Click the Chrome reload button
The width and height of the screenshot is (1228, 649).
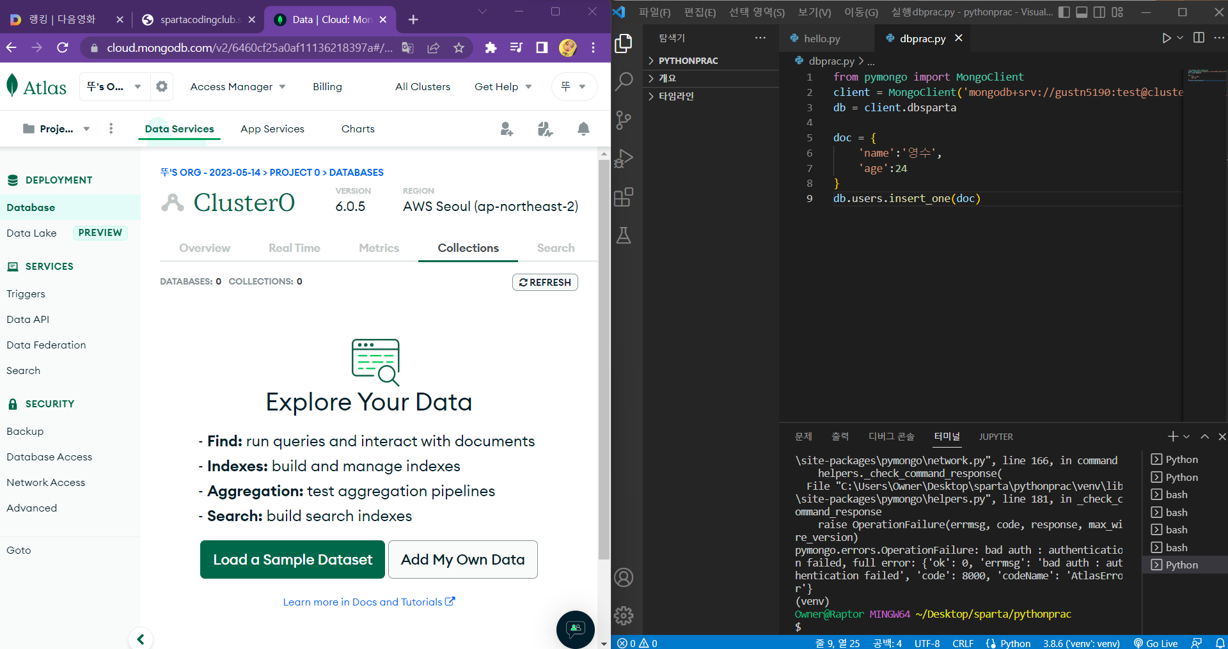[63, 47]
